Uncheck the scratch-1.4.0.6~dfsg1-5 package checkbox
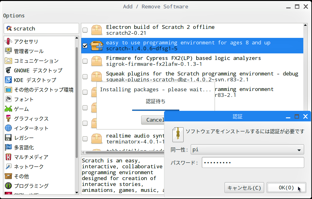312x199 pixels. (x=85, y=45)
